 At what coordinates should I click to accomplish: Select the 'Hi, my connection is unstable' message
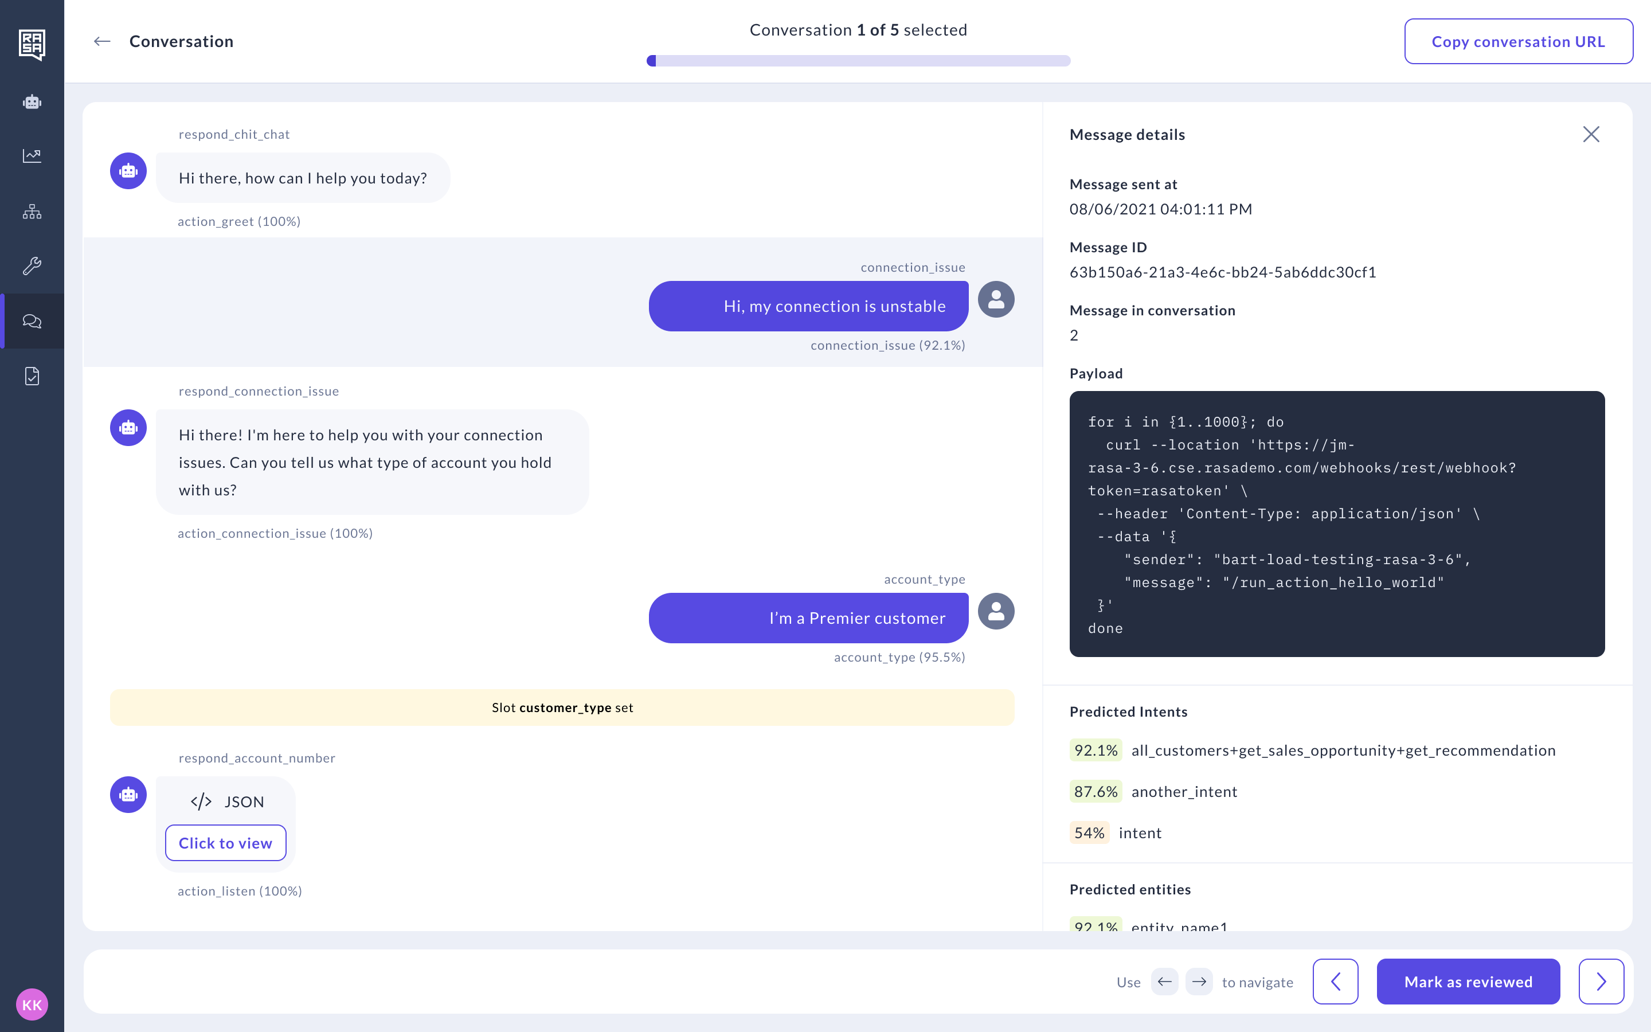tap(808, 307)
